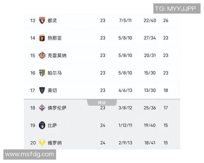Select team name 热那亚
Viewport: 204px width, 163px height.
click(55, 38)
